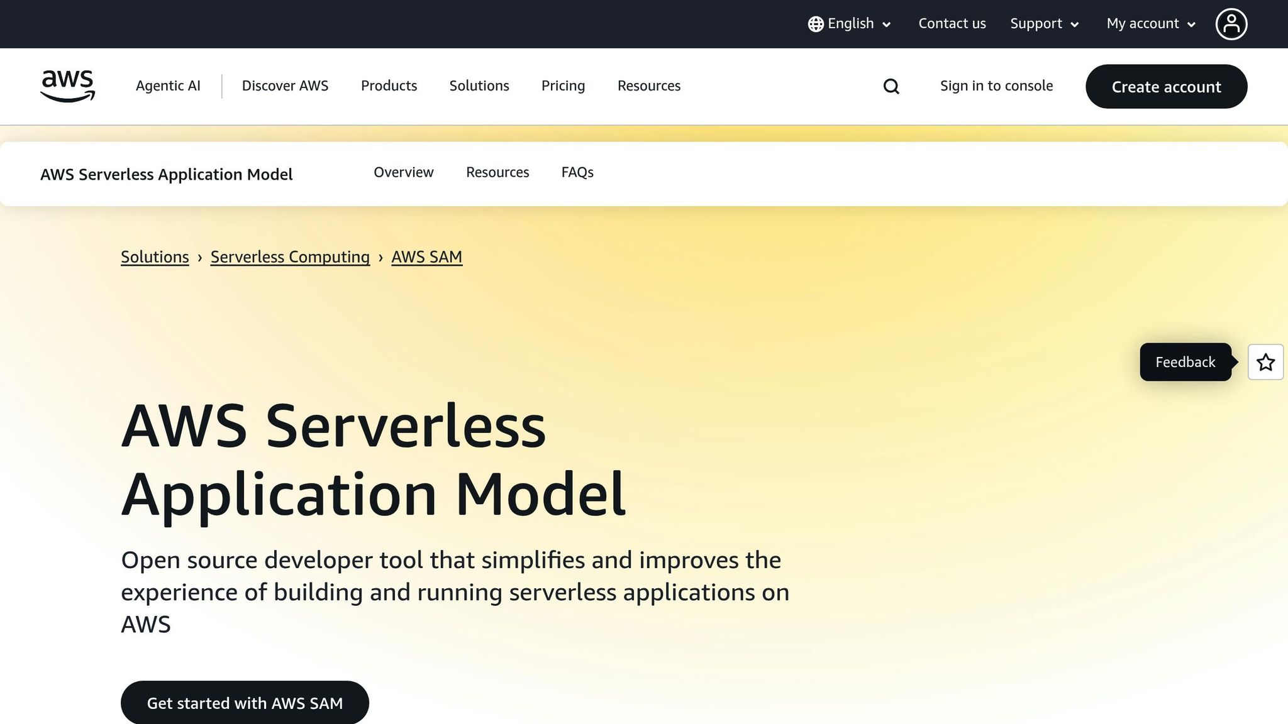
Task: Switch to the FAQs tab
Action: point(577,172)
